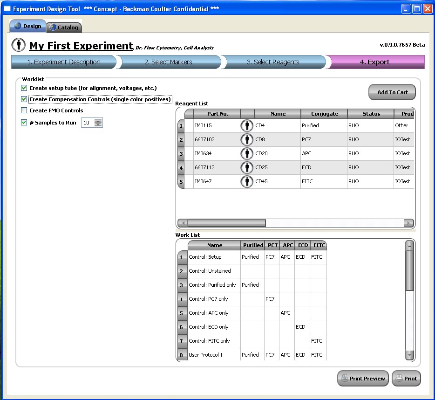The width and height of the screenshot is (435, 400).
Task: Switch to the Catalog tab
Action: coord(64,27)
